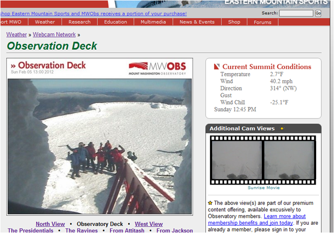
Task: Open the Research menu
Action: pos(79,22)
